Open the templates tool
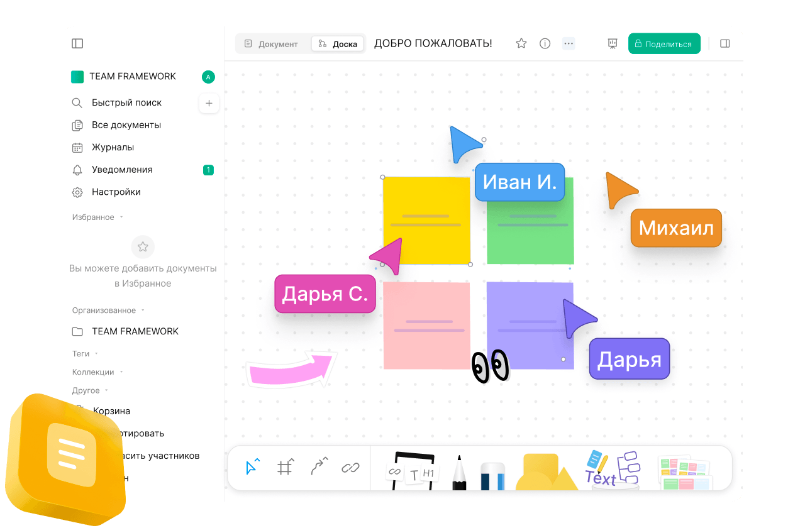The image size is (805, 528). click(x=684, y=473)
